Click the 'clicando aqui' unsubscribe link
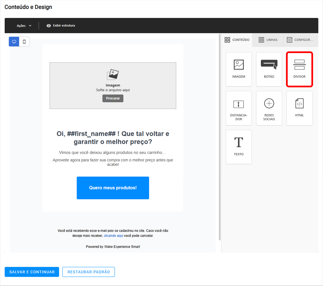The height and width of the screenshot is (286, 323). 113,236
